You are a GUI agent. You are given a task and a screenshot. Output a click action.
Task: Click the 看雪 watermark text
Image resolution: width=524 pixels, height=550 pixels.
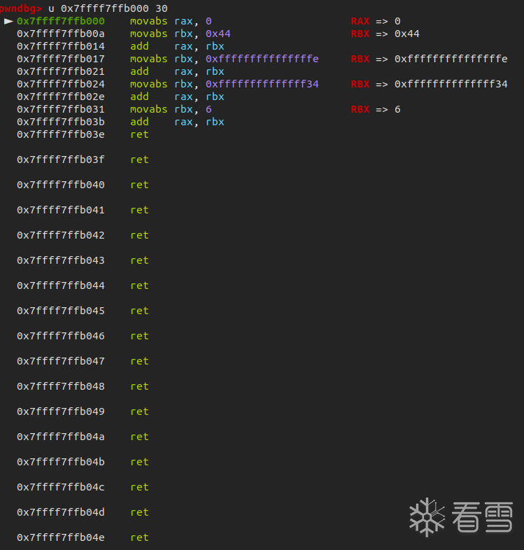coord(482,517)
